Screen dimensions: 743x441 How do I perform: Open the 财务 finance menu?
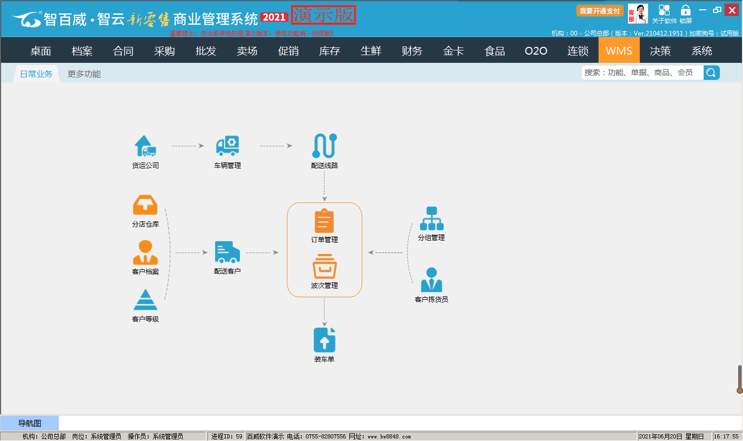[412, 51]
